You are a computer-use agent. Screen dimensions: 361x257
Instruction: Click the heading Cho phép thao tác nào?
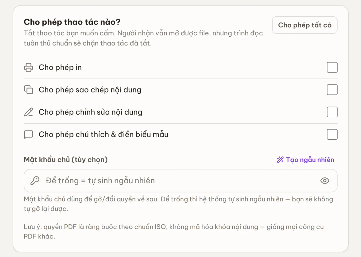(x=72, y=22)
